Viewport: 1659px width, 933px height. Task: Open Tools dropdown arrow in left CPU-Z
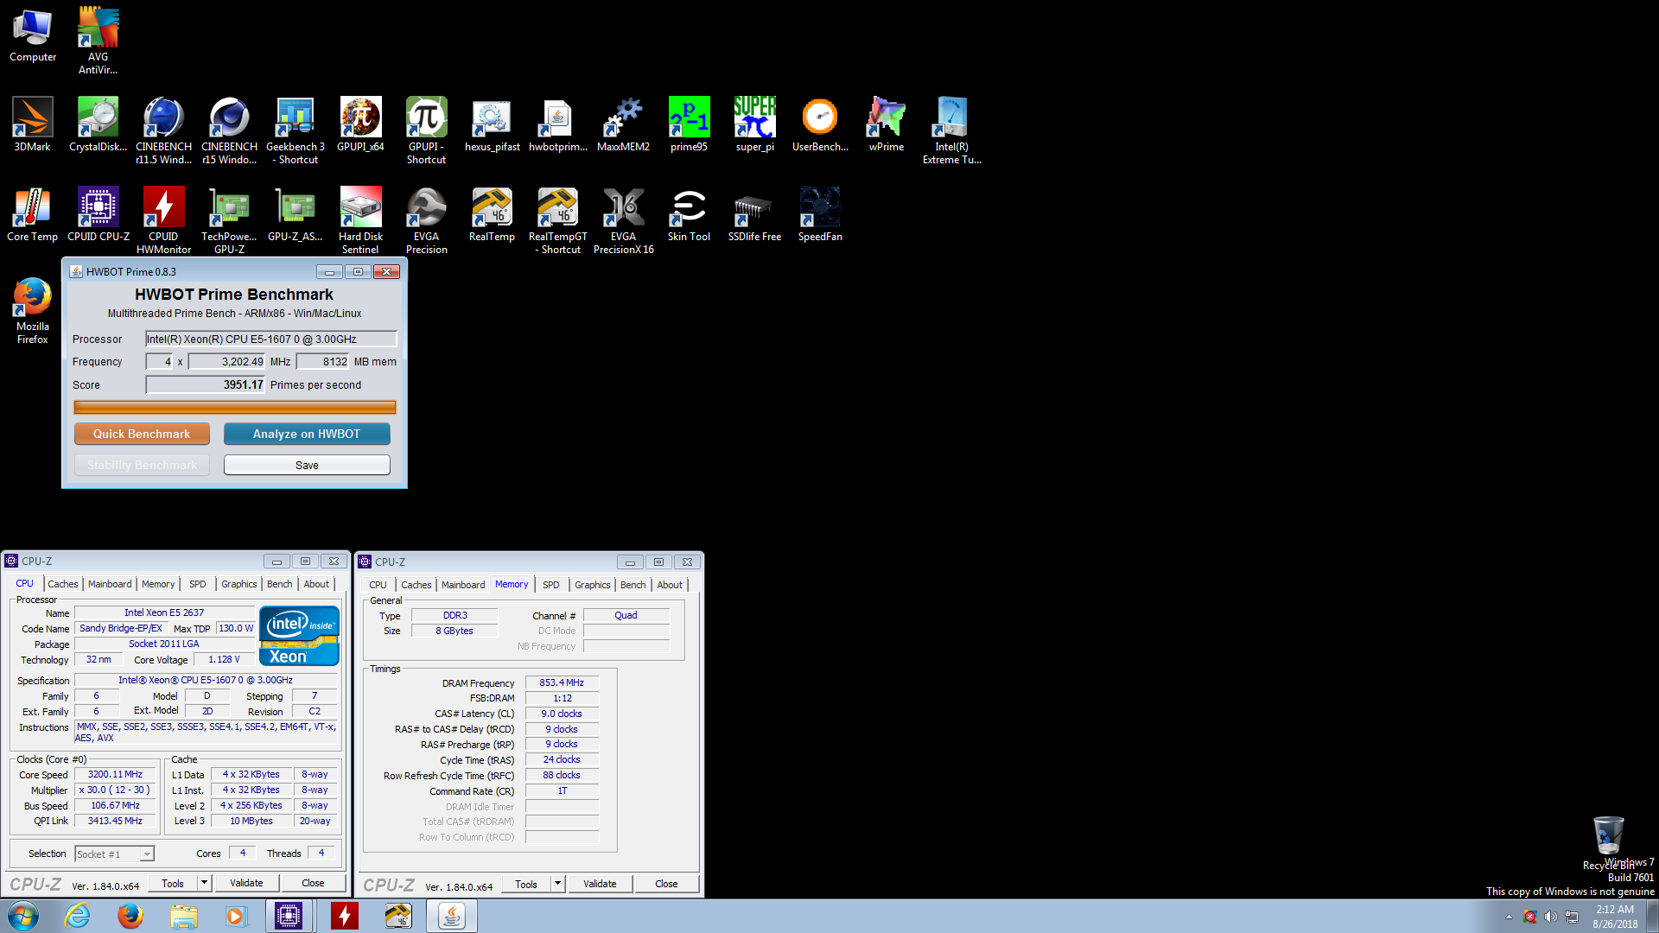(204, 883)
